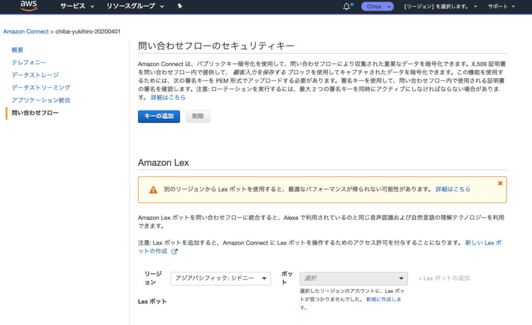Follow the Amazon Connect breadcrumb link
The image size is (532, 325).
[x=26, y=32]
